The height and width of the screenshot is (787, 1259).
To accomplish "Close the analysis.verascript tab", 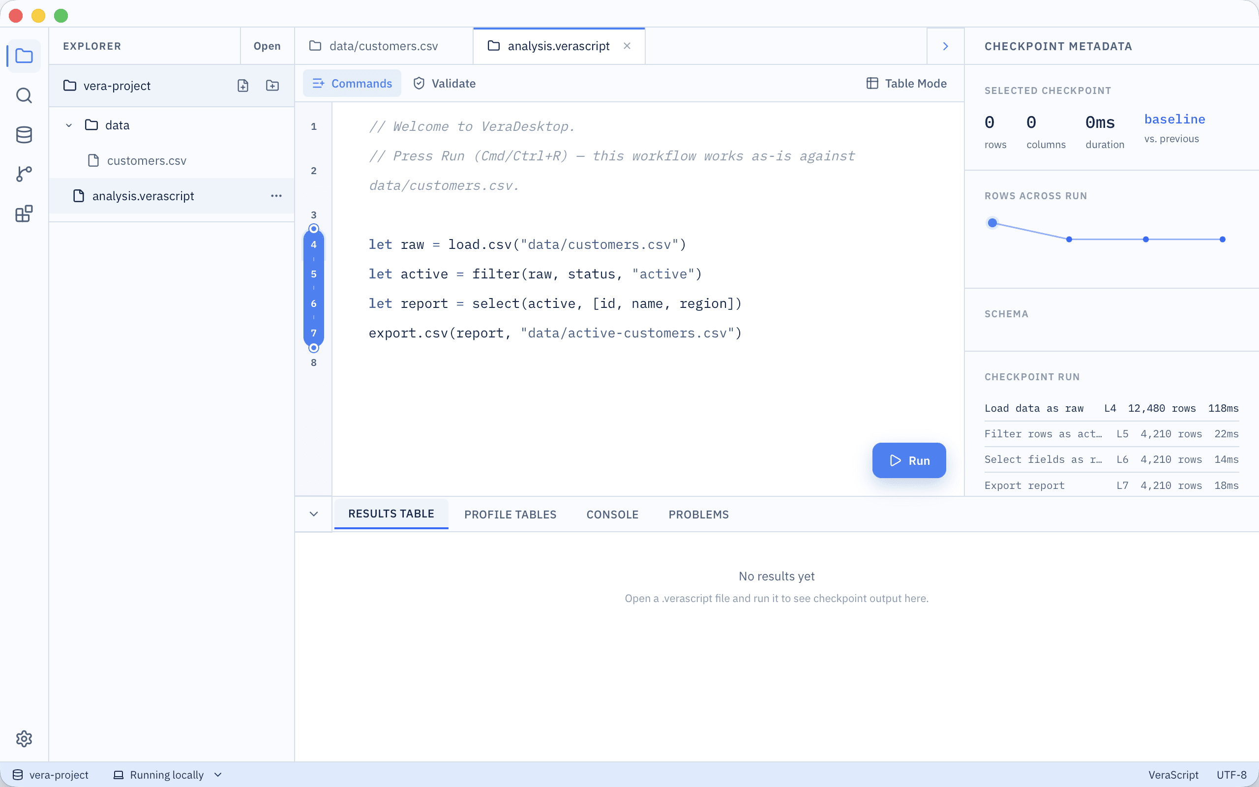I will [x=627, y=46].
